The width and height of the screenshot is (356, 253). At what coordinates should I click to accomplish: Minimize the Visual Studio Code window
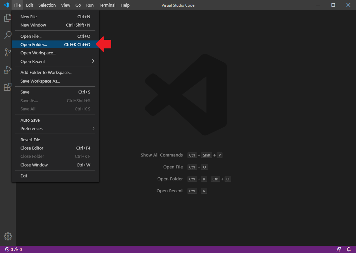pos(318,5)
